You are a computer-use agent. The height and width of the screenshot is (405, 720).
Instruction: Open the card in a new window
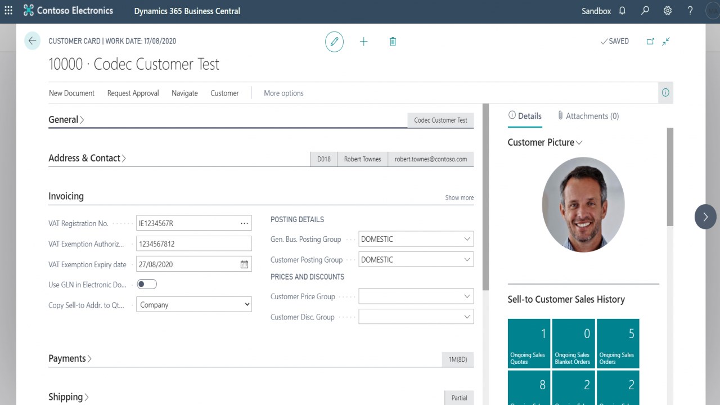650,42
